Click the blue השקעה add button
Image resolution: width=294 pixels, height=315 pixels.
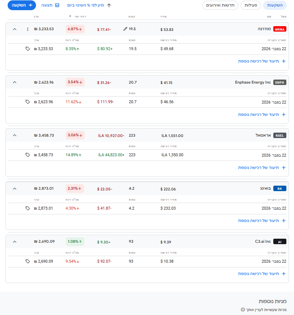click(22, 5)
